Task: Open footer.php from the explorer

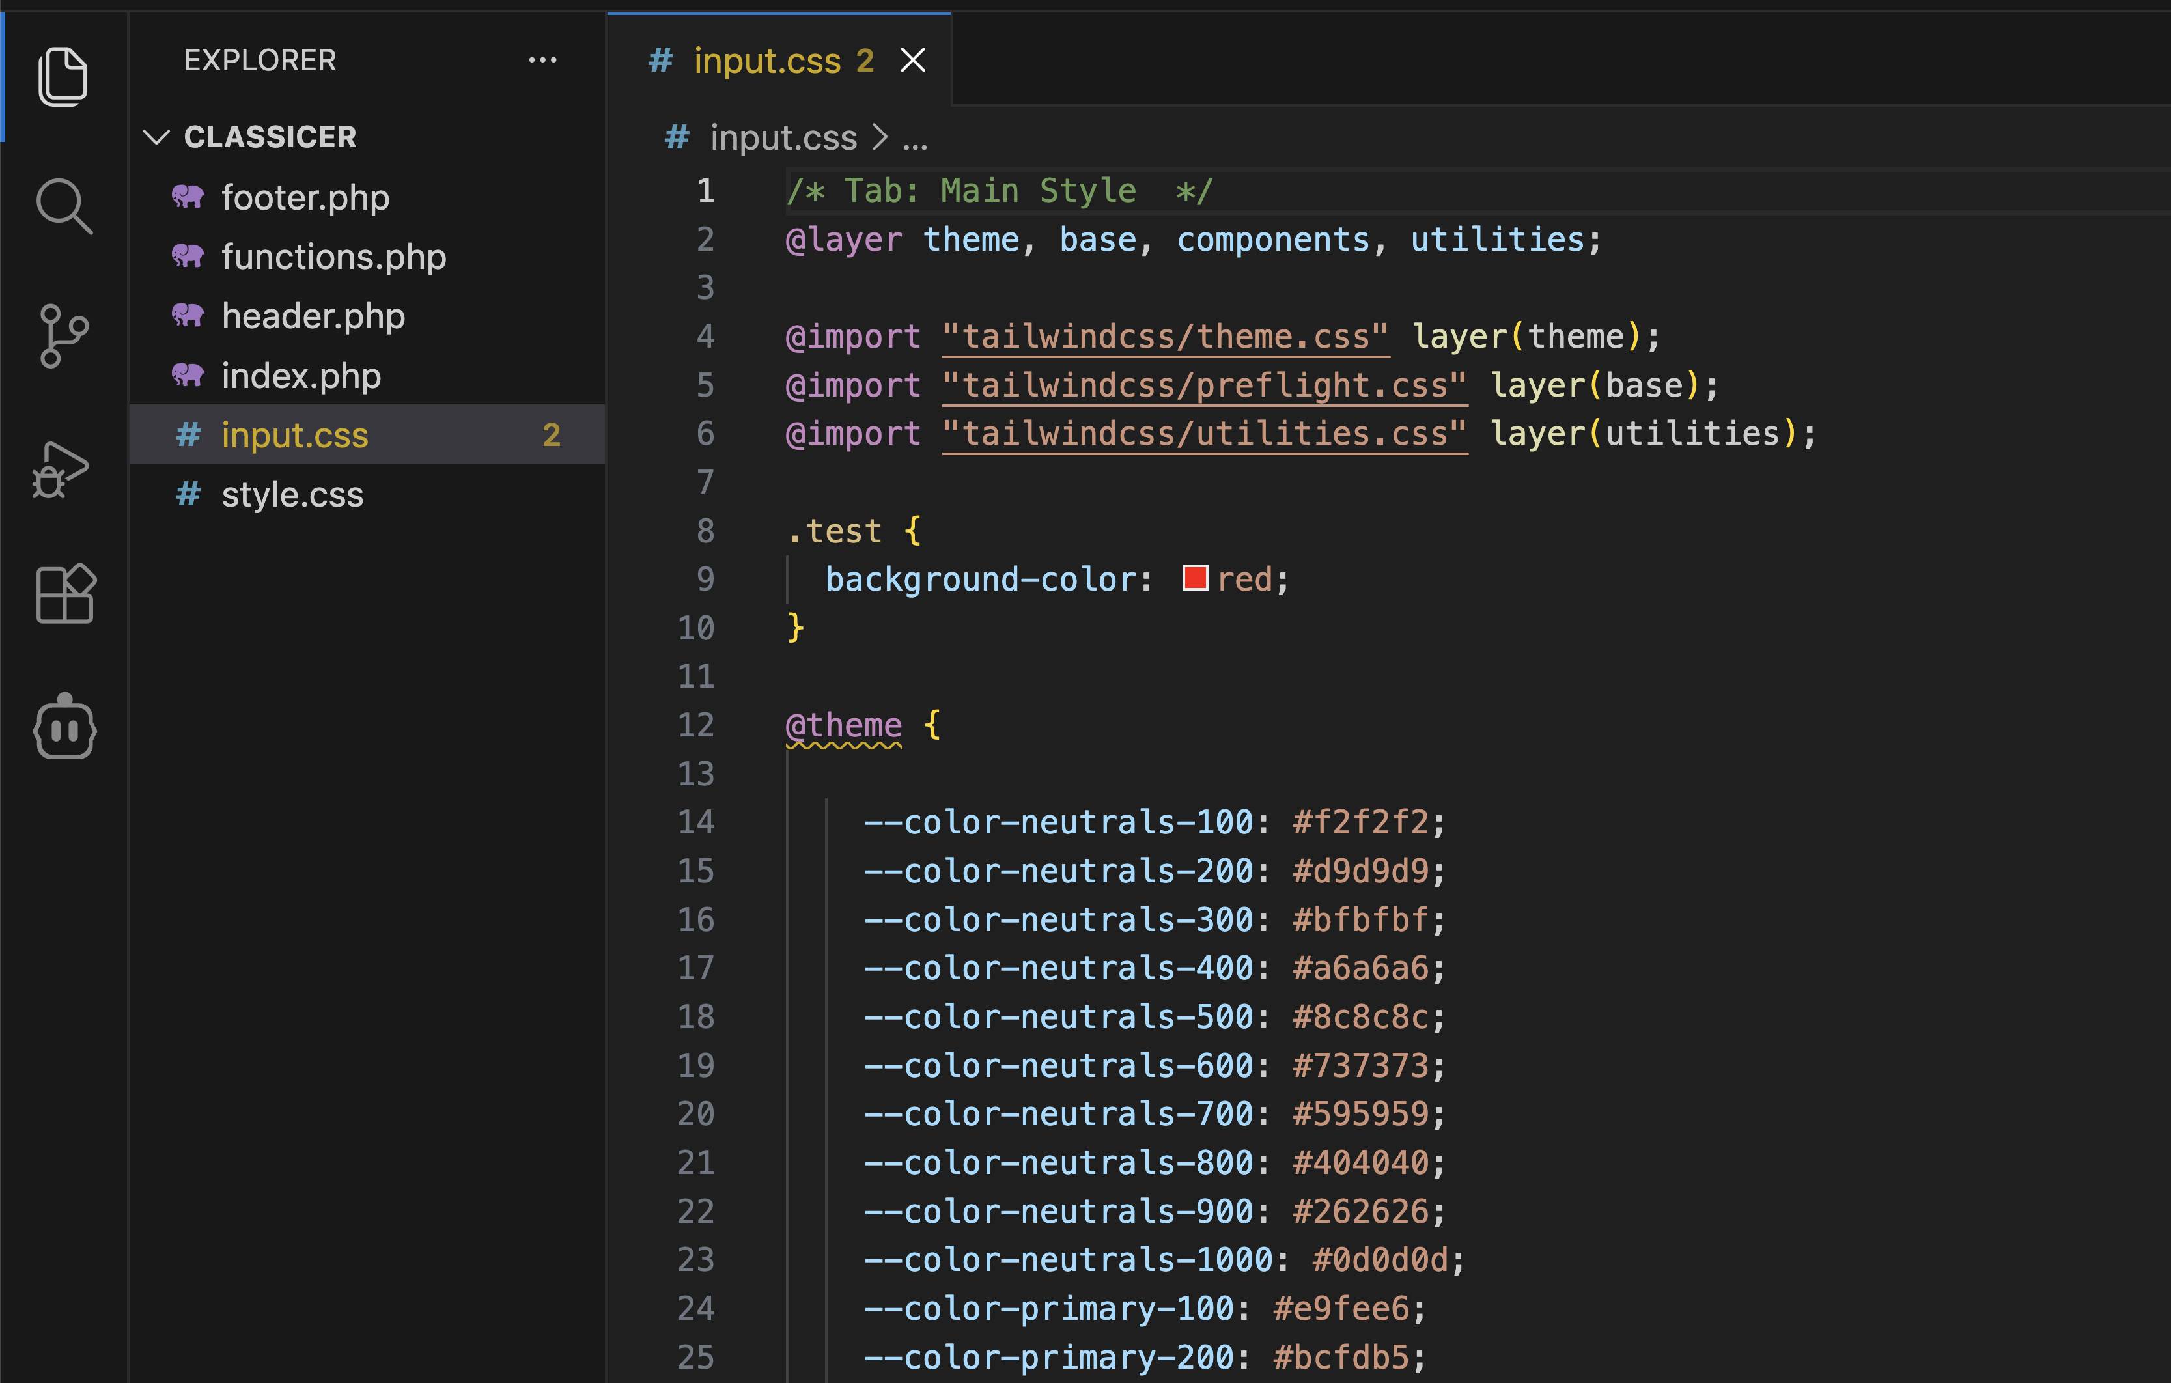Action: pyautogui.click(x=366, y=197)
